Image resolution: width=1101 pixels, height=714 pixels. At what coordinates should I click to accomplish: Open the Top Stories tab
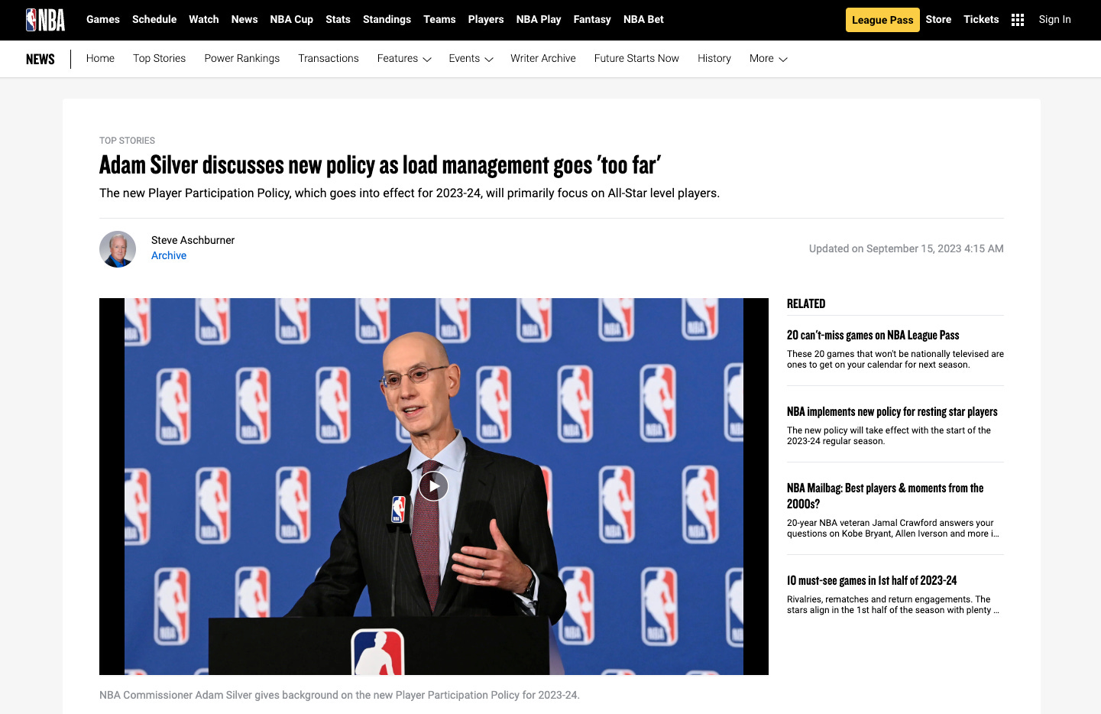pyautogui.click(x=159, y=59)
